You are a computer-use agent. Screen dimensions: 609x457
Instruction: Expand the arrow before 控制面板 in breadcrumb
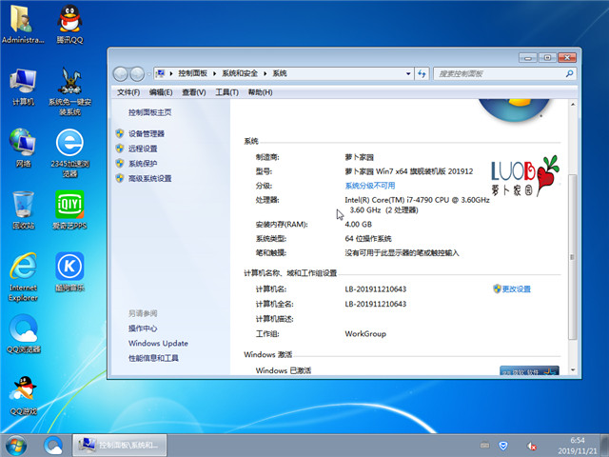(x=171, y=73)
